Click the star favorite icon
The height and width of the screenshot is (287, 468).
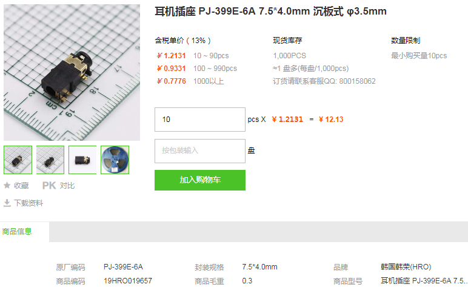coord(7,186)
